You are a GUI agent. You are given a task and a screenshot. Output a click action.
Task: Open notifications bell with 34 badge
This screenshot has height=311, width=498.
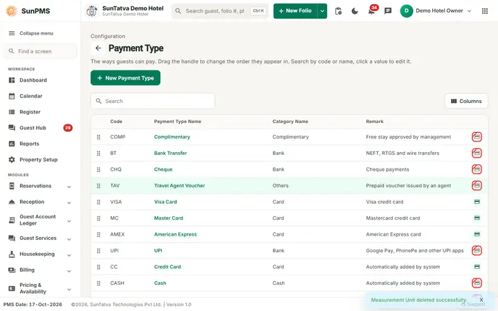point(371,11)
